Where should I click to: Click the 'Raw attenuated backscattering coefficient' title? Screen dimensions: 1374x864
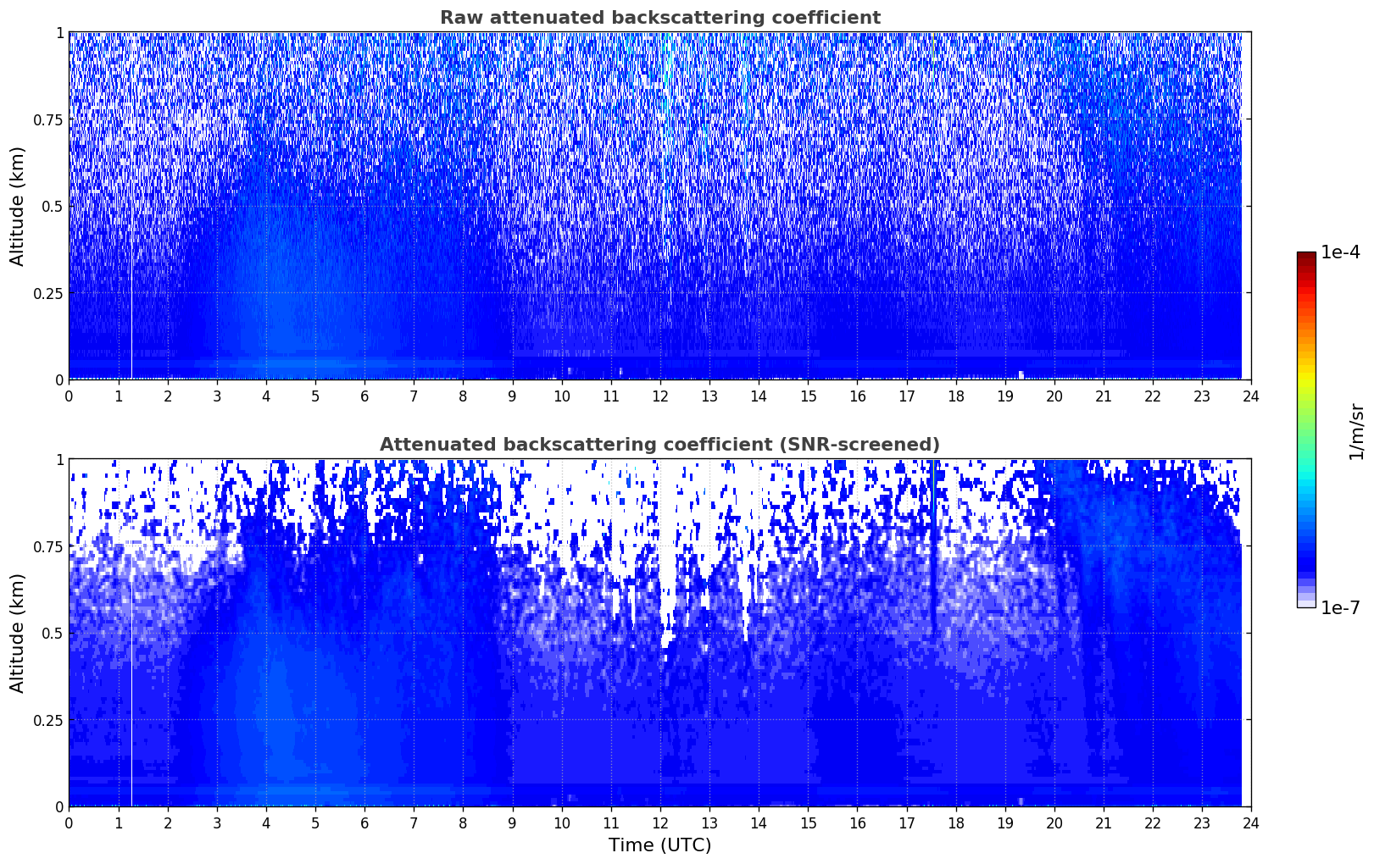point(659,18)
